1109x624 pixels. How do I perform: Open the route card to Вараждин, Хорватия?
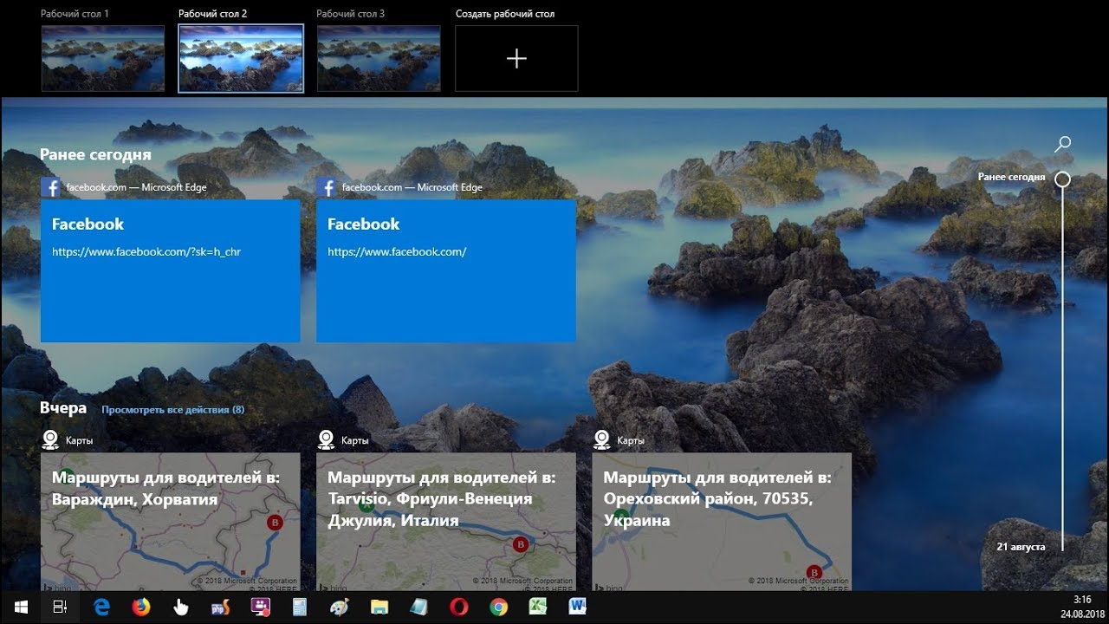171,522
